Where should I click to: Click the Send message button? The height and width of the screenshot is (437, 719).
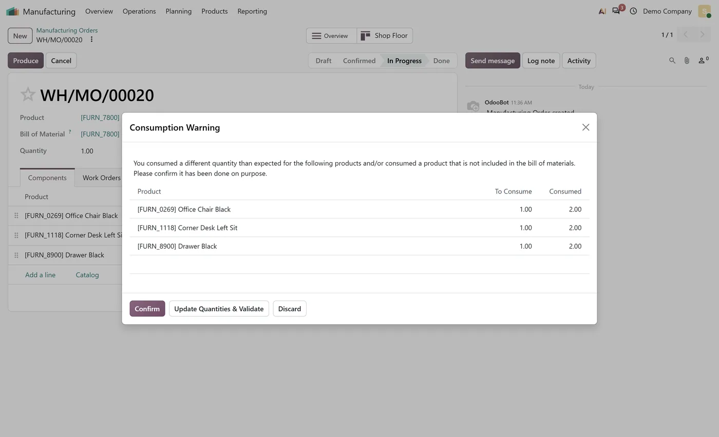[x=493, y=61]
